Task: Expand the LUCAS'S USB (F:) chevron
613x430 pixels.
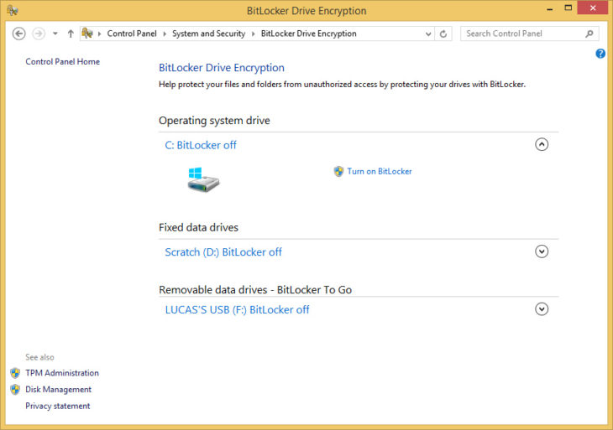Action: click(x=542, y=309)
